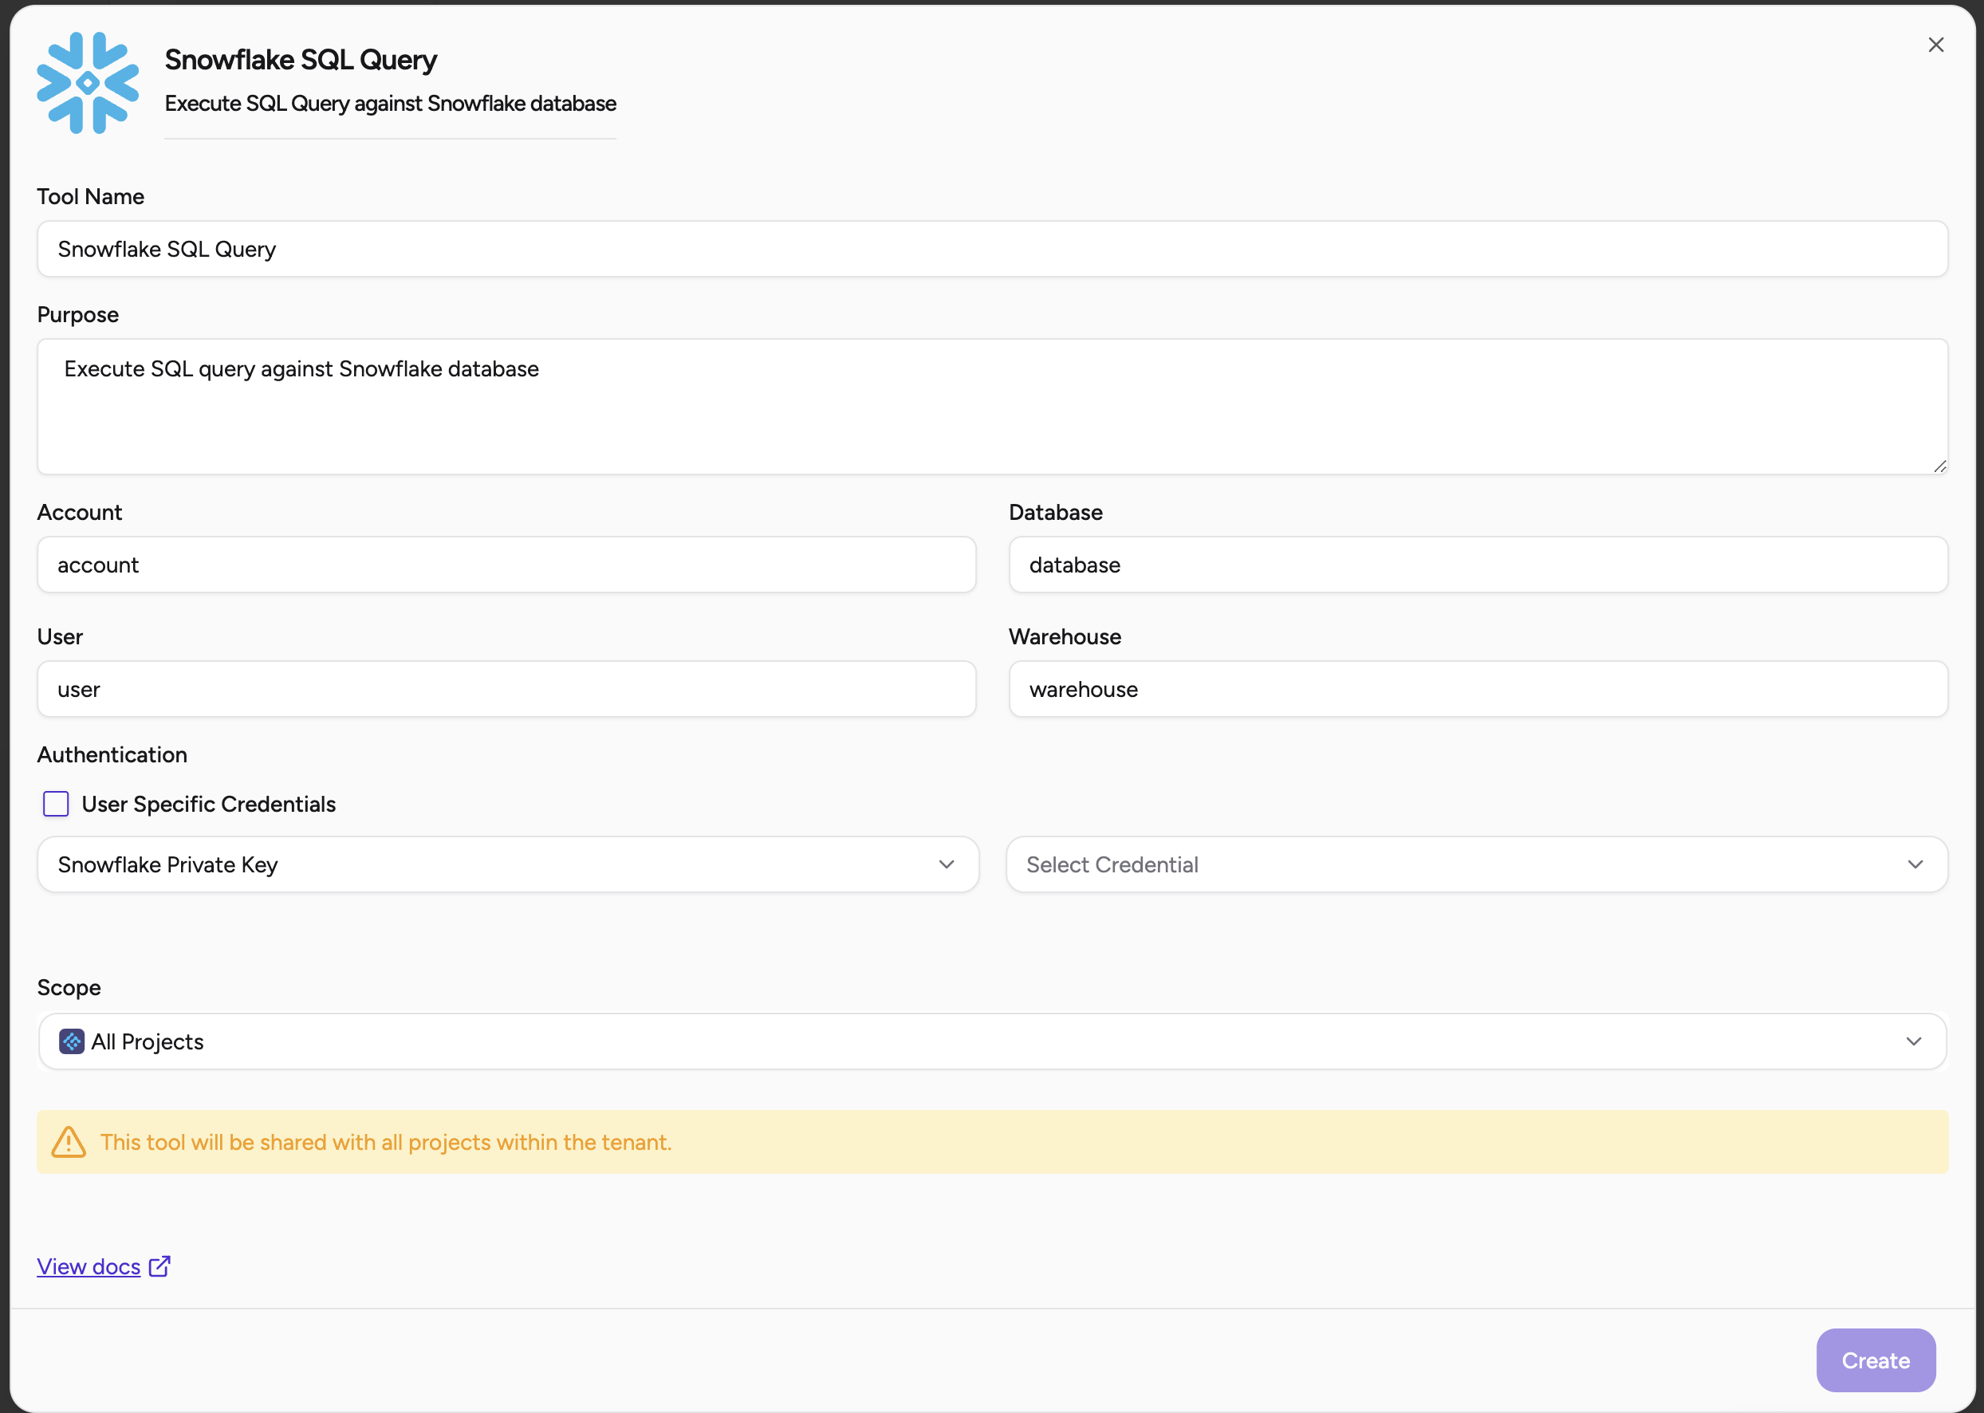Click the Account input field
The width and height of the screenshot is (1984, 1413).
point(506,565)
